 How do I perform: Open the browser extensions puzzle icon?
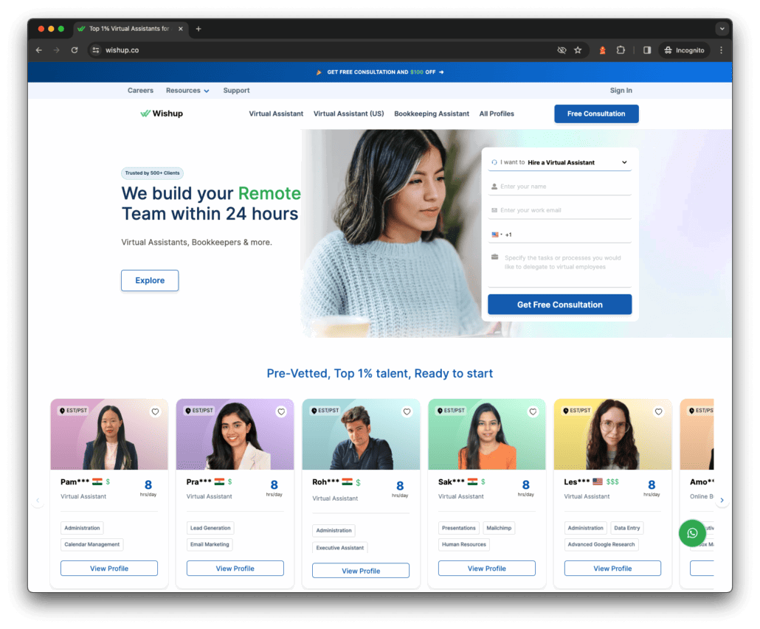pyautogui.click(x=621, y=50)
